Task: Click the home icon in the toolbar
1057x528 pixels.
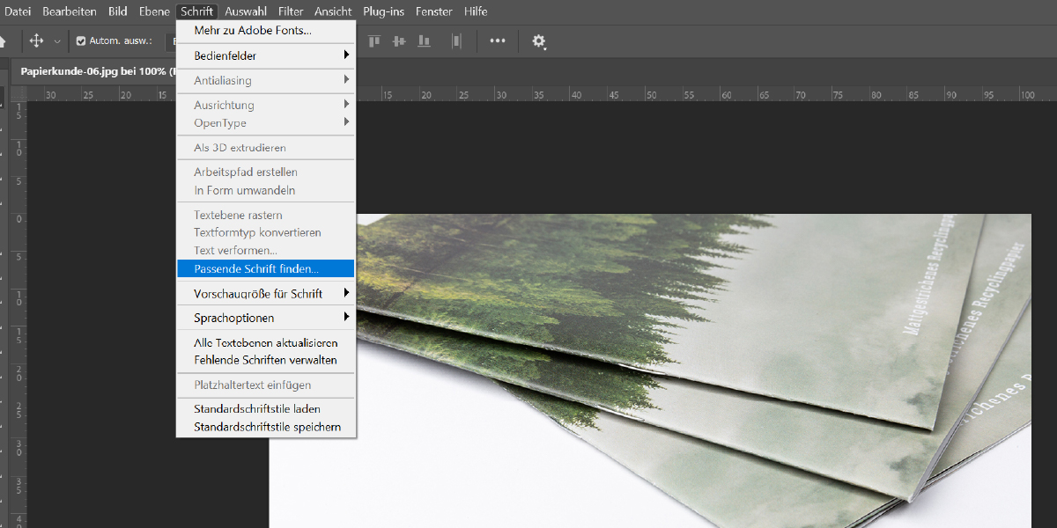Action: [x=4, y=40]
